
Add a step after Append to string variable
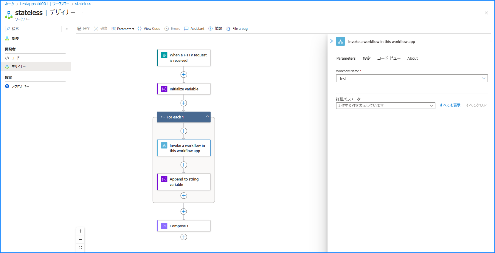pyautogui.click(x=184, y=196)
